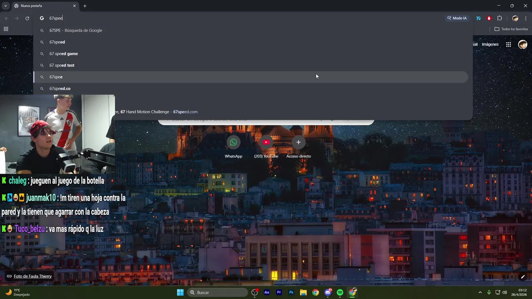Select the highlighted 67spee suggestion

(251, 77)
